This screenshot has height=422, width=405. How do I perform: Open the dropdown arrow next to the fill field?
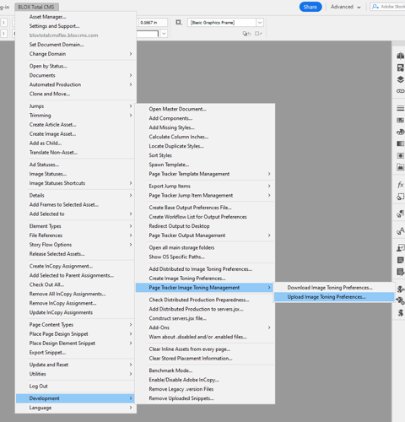(164, 34)
